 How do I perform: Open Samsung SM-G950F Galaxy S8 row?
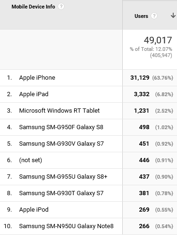61,127
